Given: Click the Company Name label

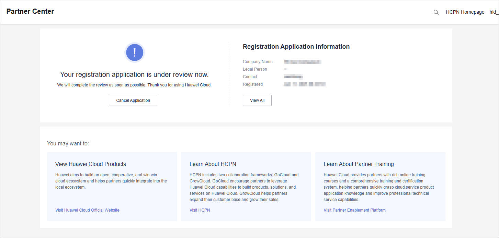Looking at the screenshot, I should 258,62.
